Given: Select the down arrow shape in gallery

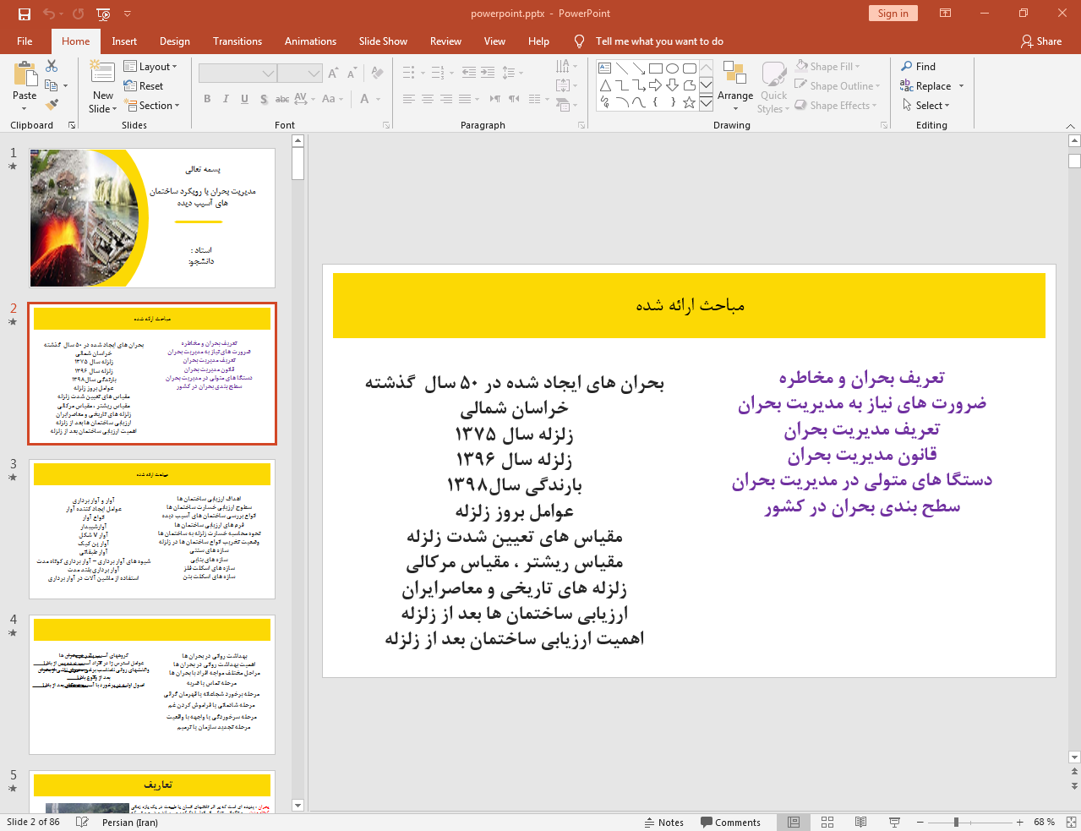Looking at the screenshot, I should [673, 85].
